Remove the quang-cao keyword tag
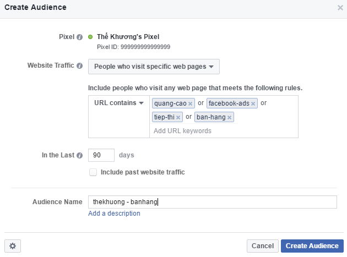This screenshot has width=347, height=257. [x=190, y=103]
